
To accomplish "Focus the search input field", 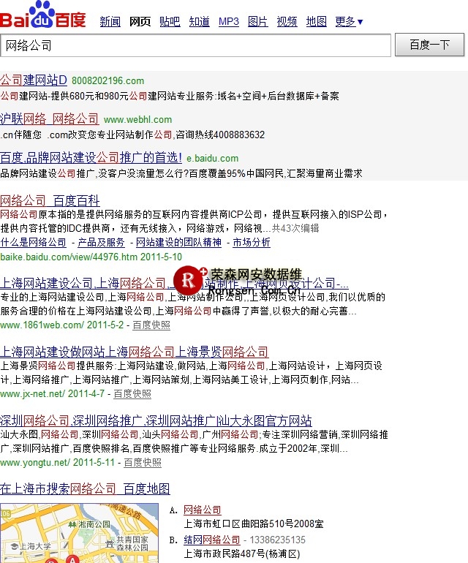I will tap(195, 45).
